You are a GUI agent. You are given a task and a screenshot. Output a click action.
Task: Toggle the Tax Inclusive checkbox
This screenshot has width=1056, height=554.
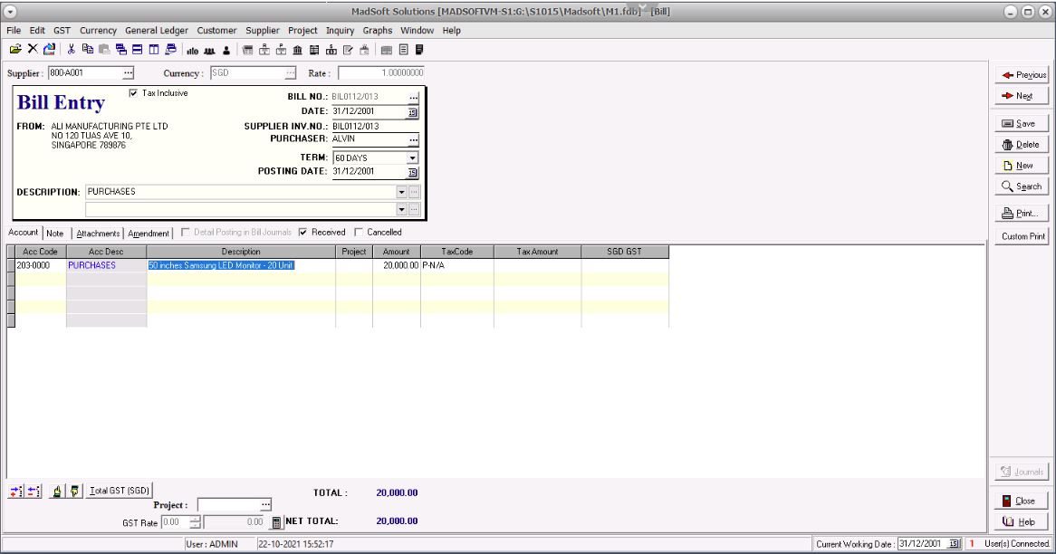(x=133, y=93)
